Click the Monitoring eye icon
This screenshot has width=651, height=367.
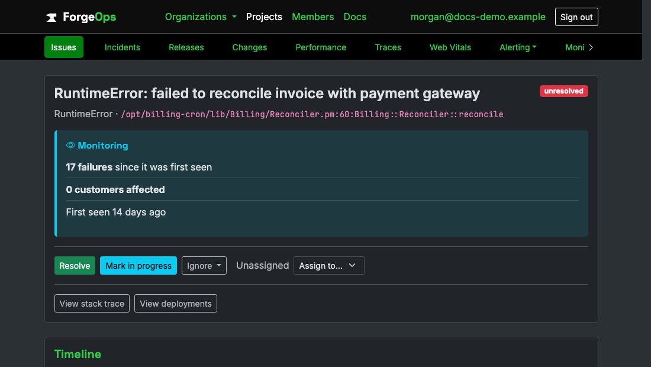70,145
